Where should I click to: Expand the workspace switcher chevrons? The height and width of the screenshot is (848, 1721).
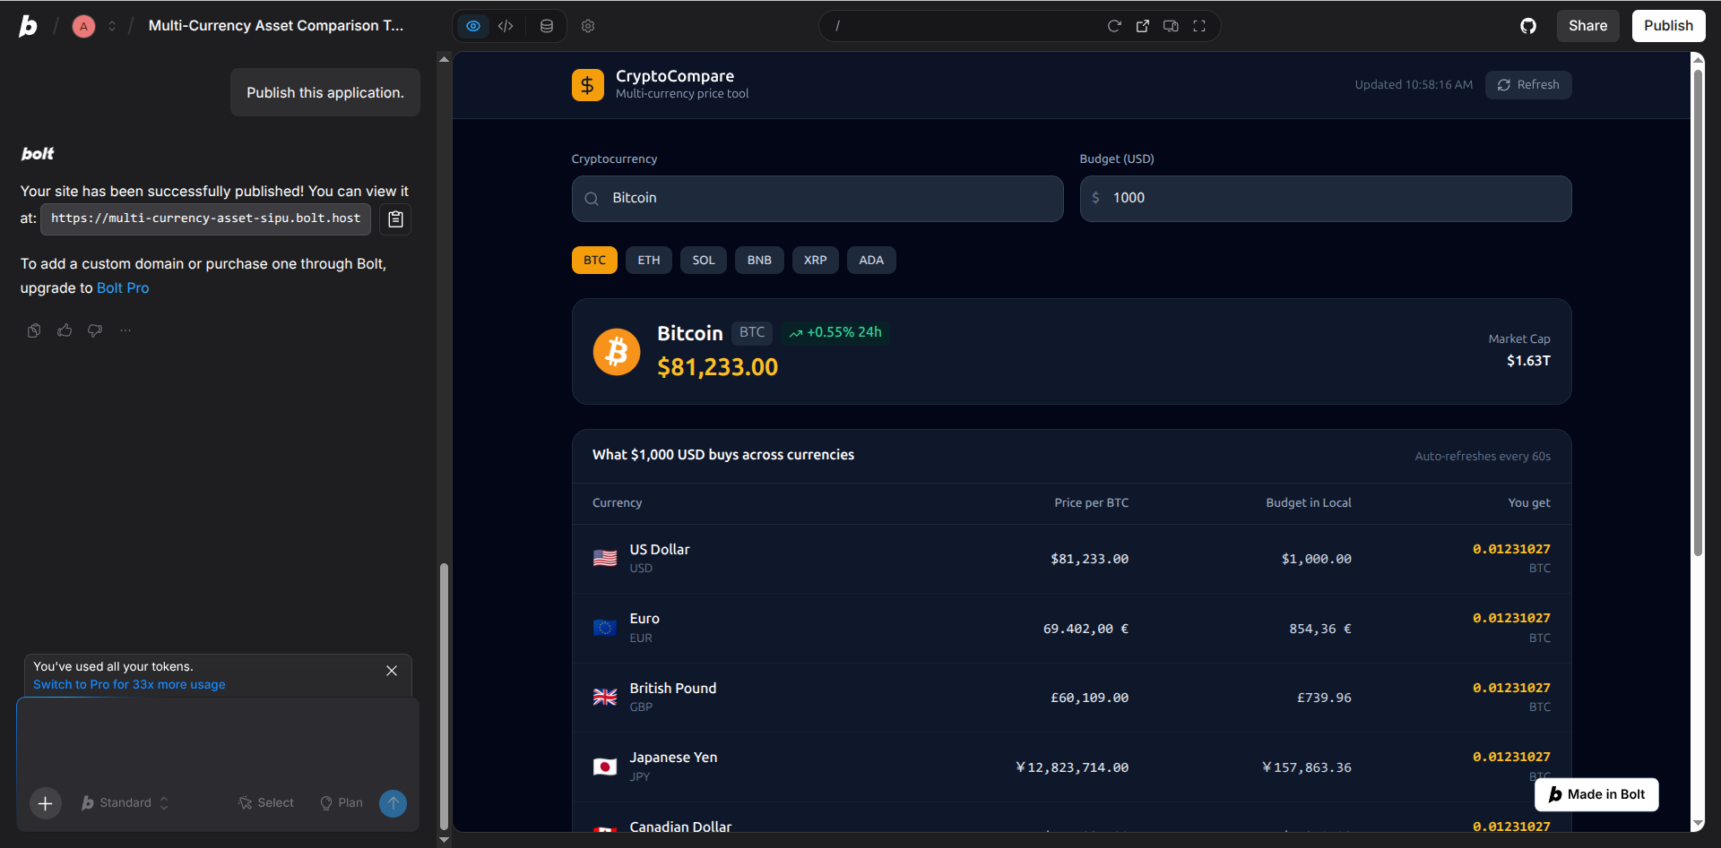pos(112,26)
